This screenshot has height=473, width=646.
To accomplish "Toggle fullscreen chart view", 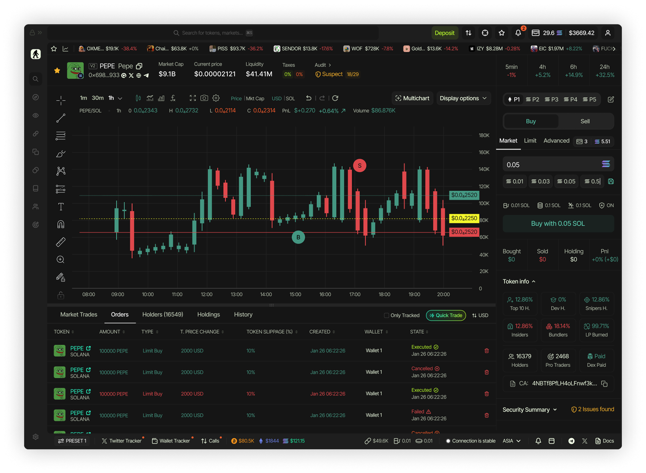I will click(x=193, y=98).
